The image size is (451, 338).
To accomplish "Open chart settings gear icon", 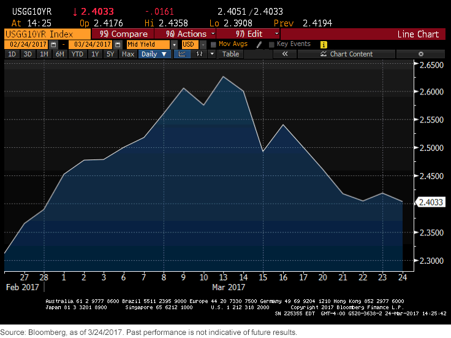I will coord(420,54).
